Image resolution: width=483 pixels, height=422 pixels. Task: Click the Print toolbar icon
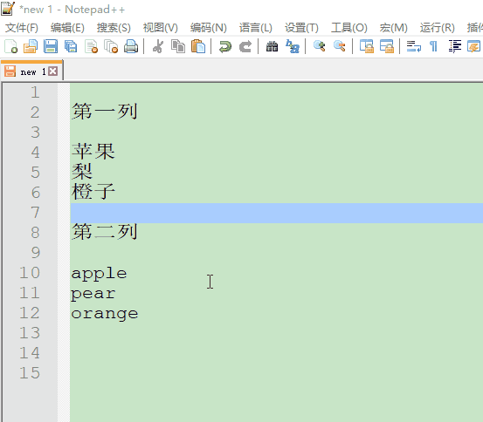click(131, 47)
